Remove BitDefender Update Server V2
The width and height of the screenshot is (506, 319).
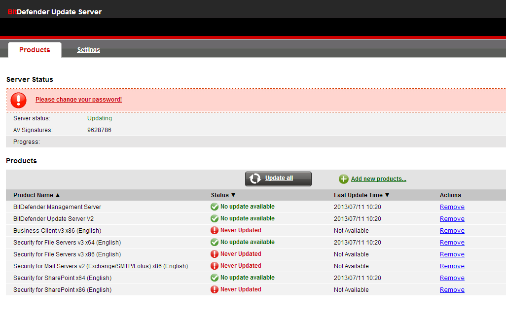[x=452, y=219]
